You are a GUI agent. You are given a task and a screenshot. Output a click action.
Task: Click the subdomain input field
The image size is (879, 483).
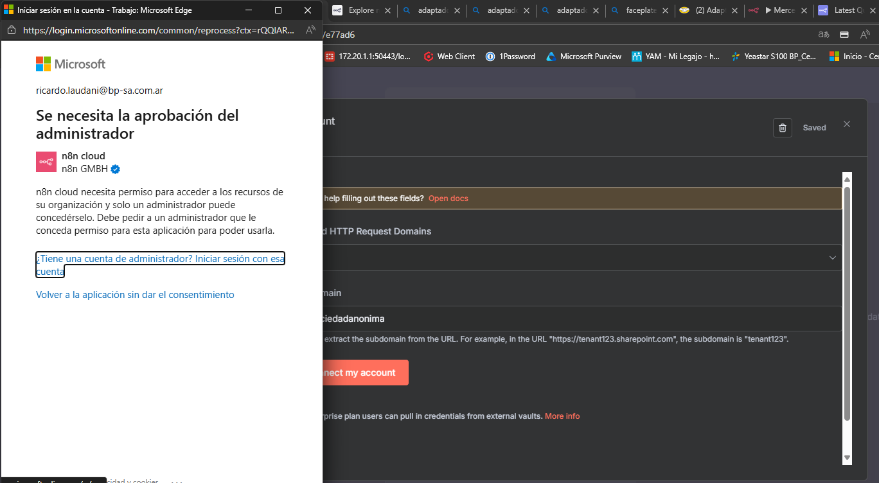pos(582,319)
